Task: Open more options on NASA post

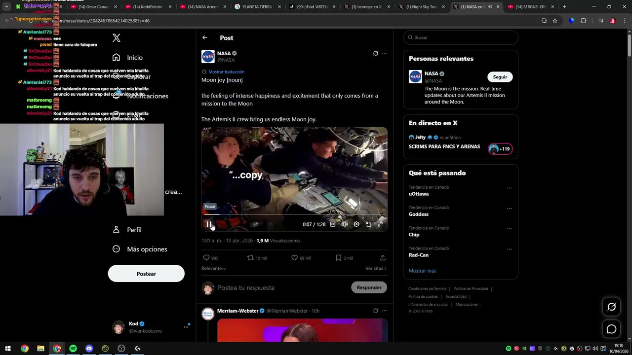Action: pyautogui.click(x=385, y=53)
